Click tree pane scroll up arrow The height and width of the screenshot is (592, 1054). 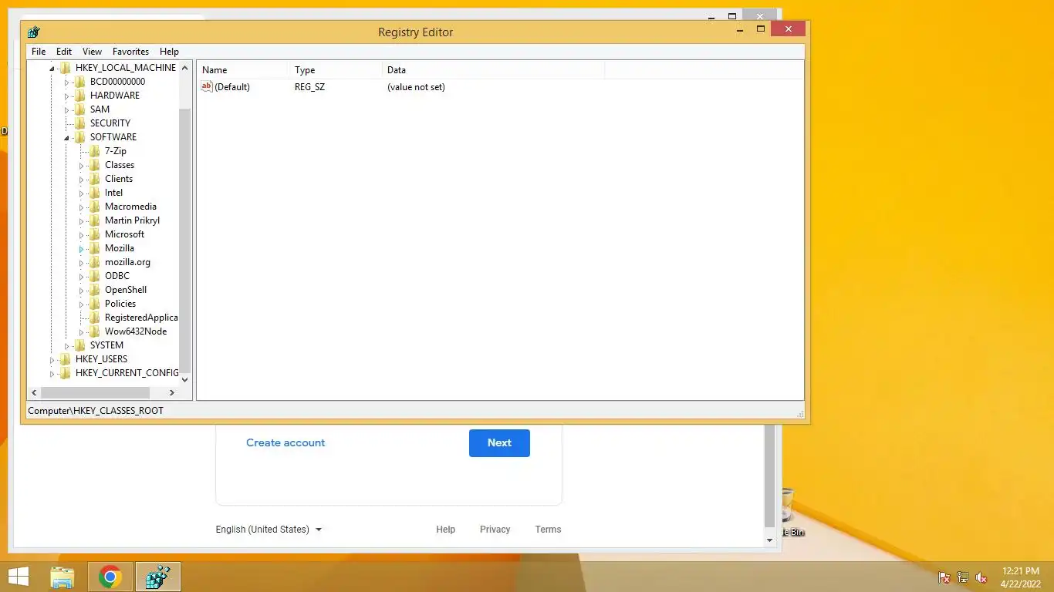(184, 68)
